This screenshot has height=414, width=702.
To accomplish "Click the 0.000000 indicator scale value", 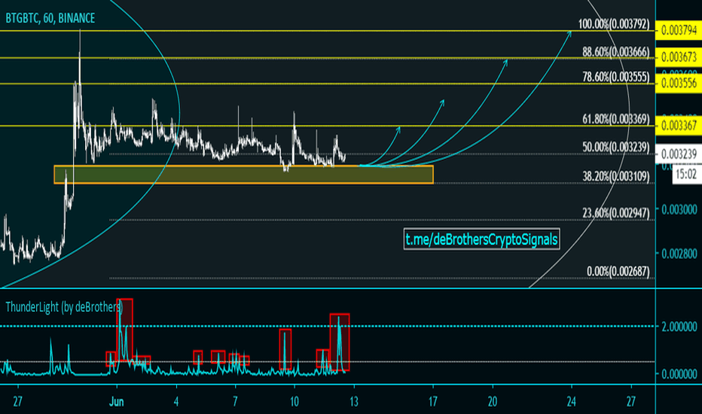I will tap(679, 373).
